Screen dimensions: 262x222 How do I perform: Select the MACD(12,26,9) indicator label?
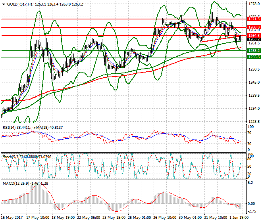(x=16, y=184)
